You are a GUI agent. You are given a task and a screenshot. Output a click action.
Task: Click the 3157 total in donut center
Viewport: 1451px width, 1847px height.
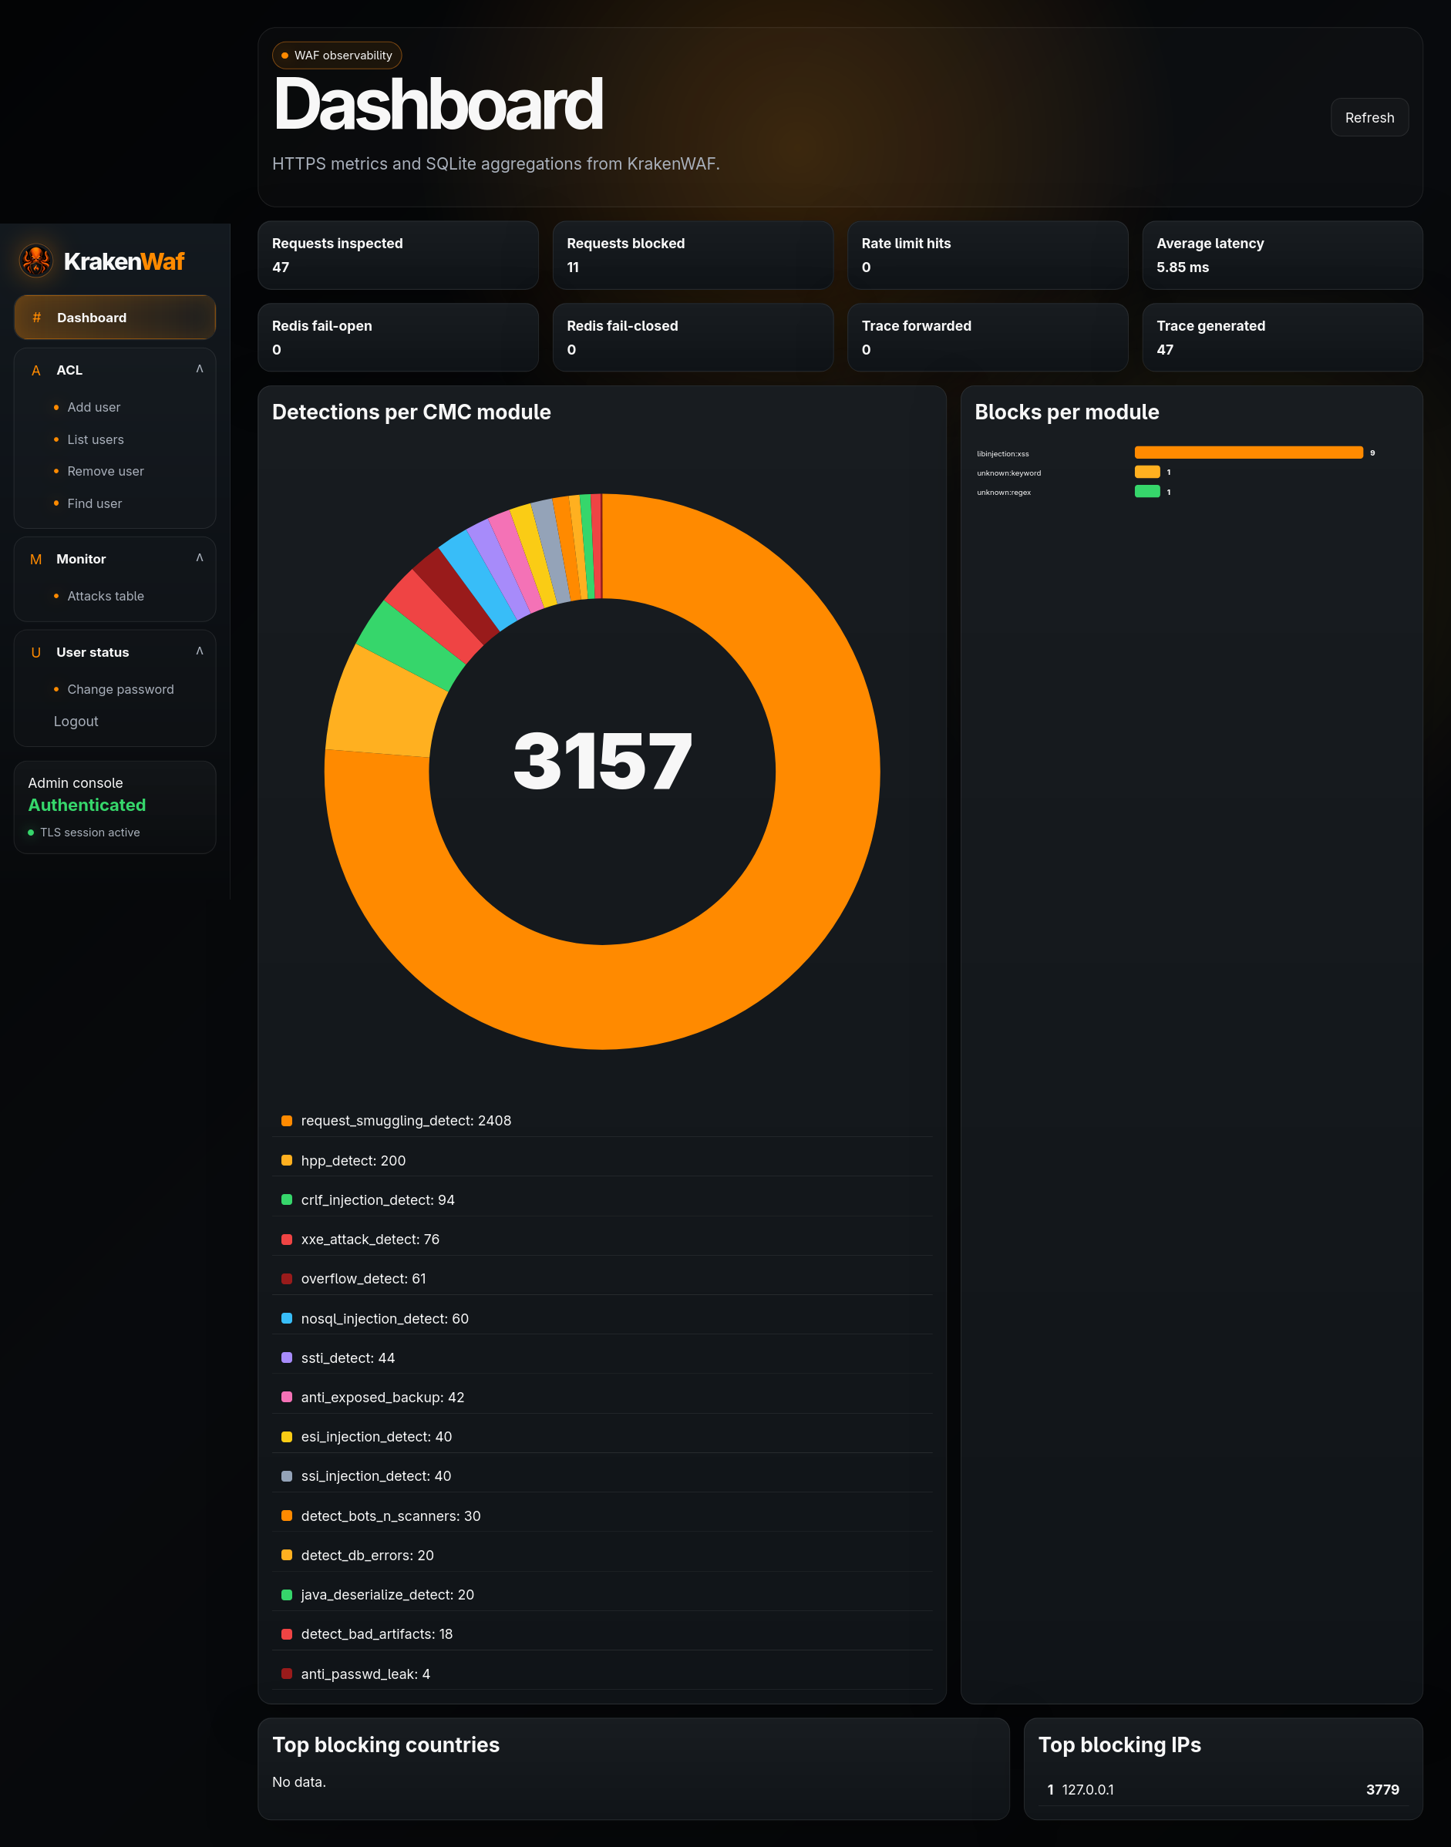click(602, 762)
